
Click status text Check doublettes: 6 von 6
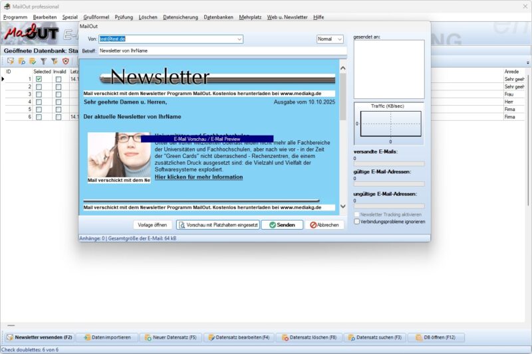pyautogui.click(x=30, y=349)
